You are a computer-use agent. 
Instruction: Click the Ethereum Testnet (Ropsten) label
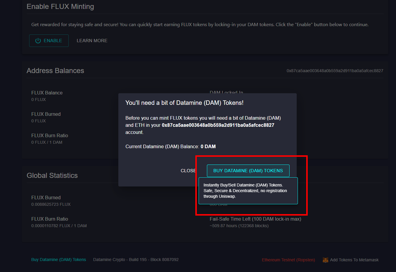(x=288, y=260)
